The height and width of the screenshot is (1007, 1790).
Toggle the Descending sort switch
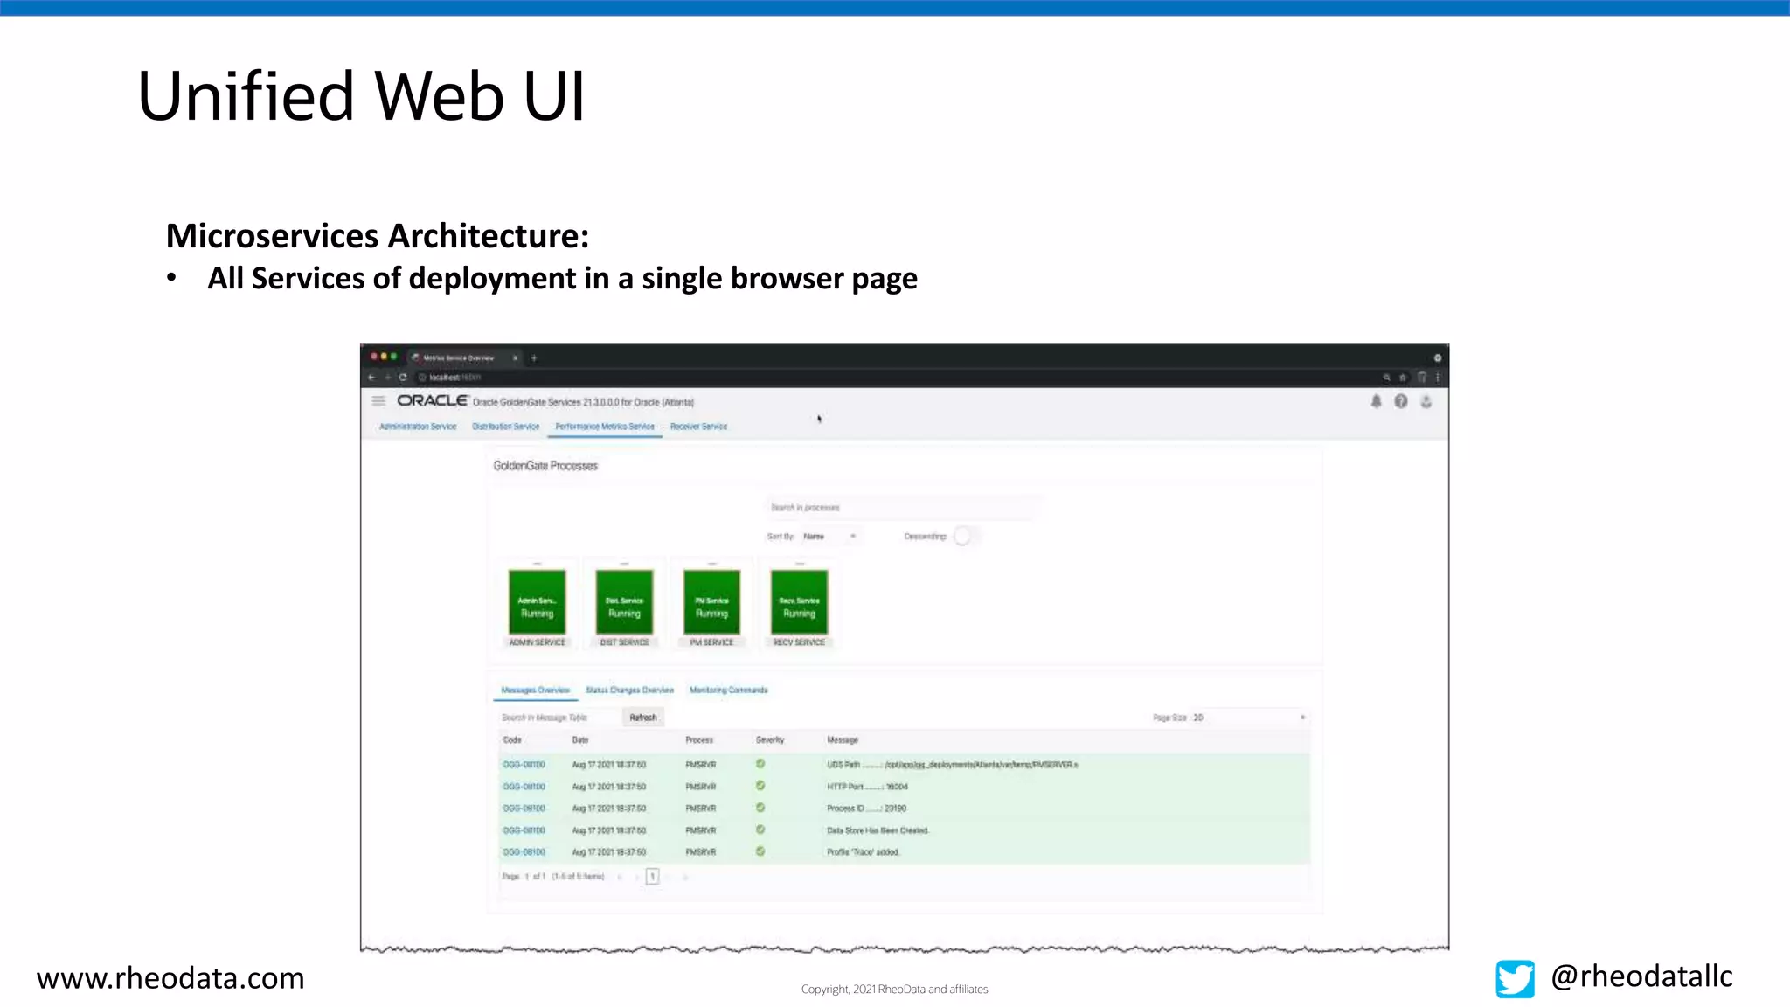(x=966, y=536)
